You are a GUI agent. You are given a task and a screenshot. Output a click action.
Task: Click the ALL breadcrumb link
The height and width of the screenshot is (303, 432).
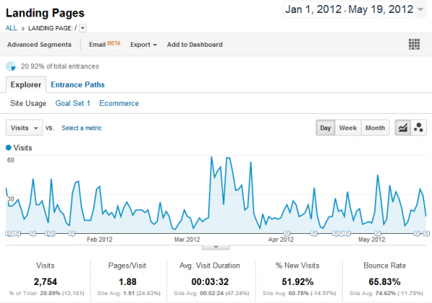[x=12, y=28]
